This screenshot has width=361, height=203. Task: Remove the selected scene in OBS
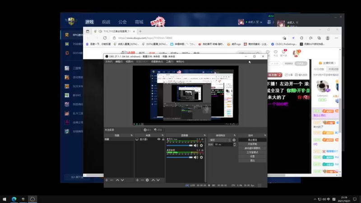(111, 180)
